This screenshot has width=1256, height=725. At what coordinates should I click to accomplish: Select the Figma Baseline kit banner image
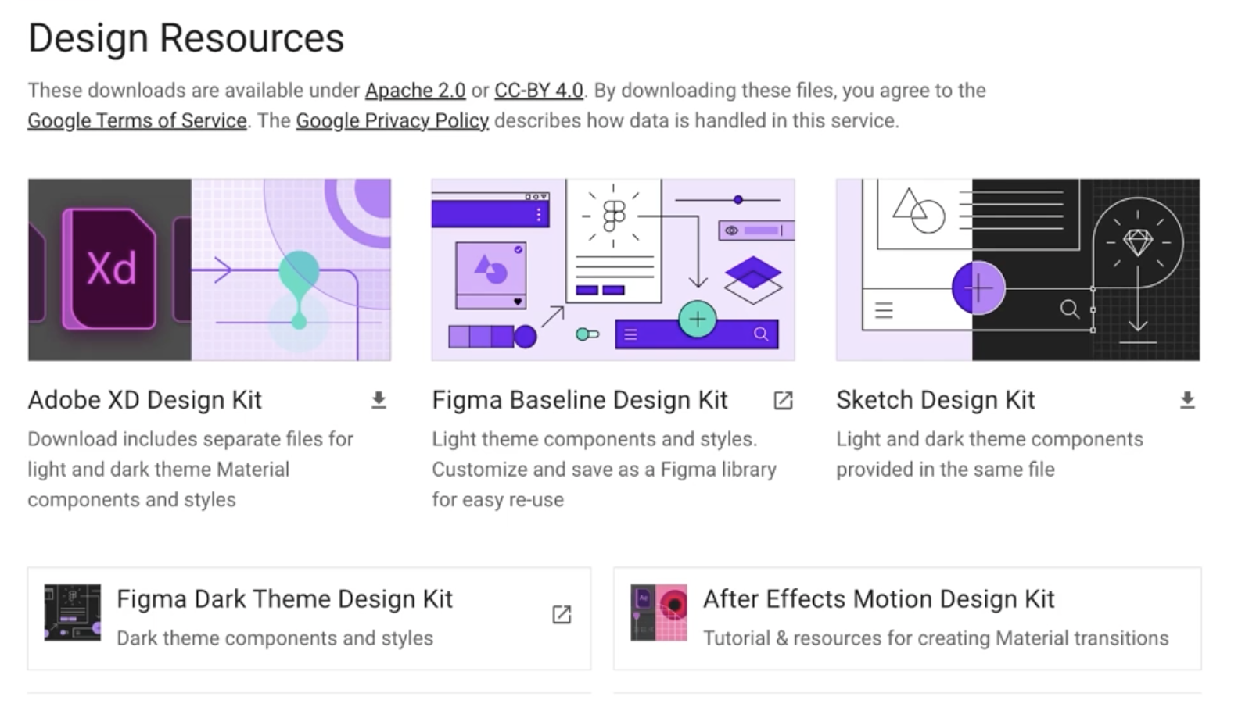point(613,270)
